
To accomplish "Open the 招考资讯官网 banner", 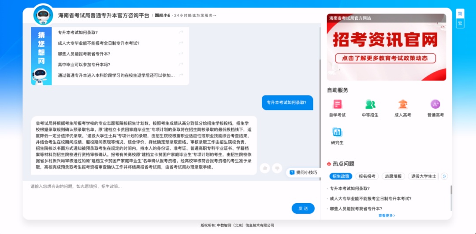I will pyautogui.click(x=387, y=47).
